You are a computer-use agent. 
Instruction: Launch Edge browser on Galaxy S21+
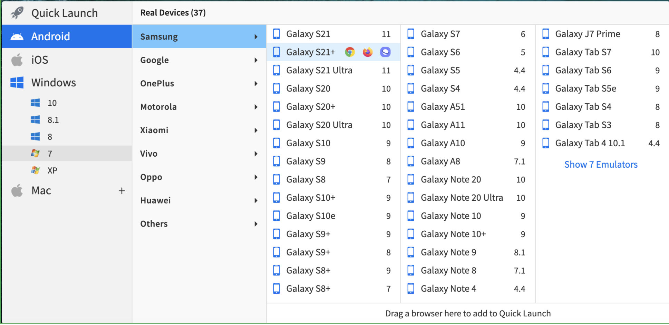click(x=385, y=52)
